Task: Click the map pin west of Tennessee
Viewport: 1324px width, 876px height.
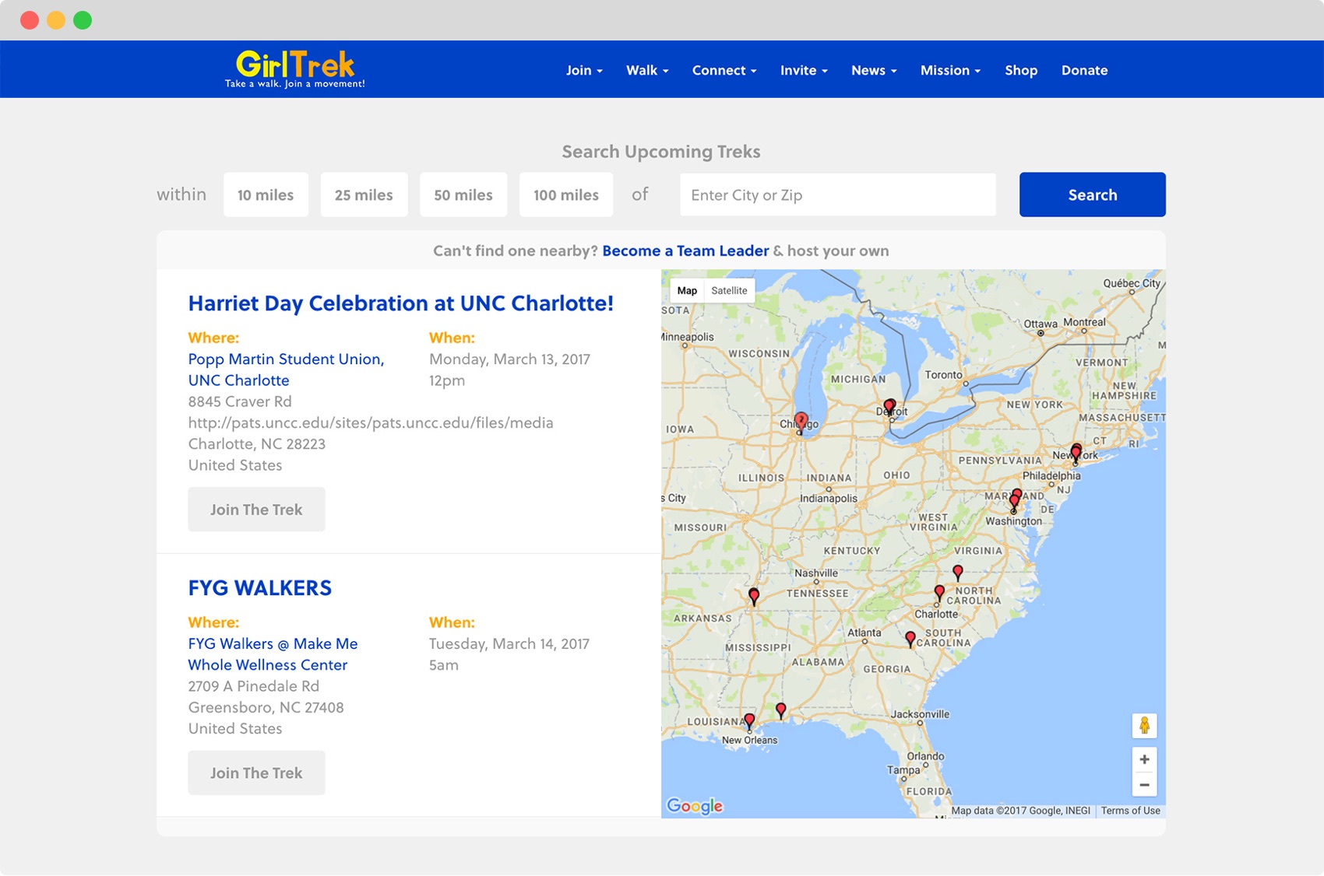Action: (x=754, y=597)
